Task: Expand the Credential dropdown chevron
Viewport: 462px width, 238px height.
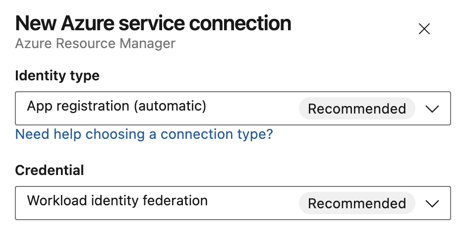Action: [432, 203]
